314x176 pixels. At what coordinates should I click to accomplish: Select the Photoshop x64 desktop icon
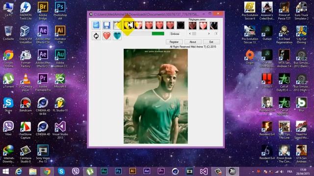60,11
